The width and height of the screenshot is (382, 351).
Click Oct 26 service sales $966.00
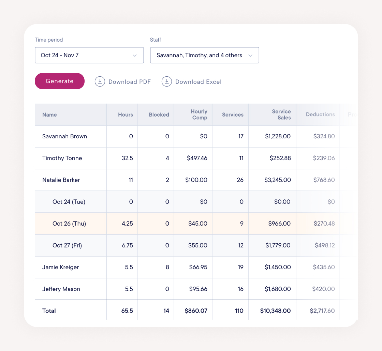pyautogui.click(x=279, y=224)
